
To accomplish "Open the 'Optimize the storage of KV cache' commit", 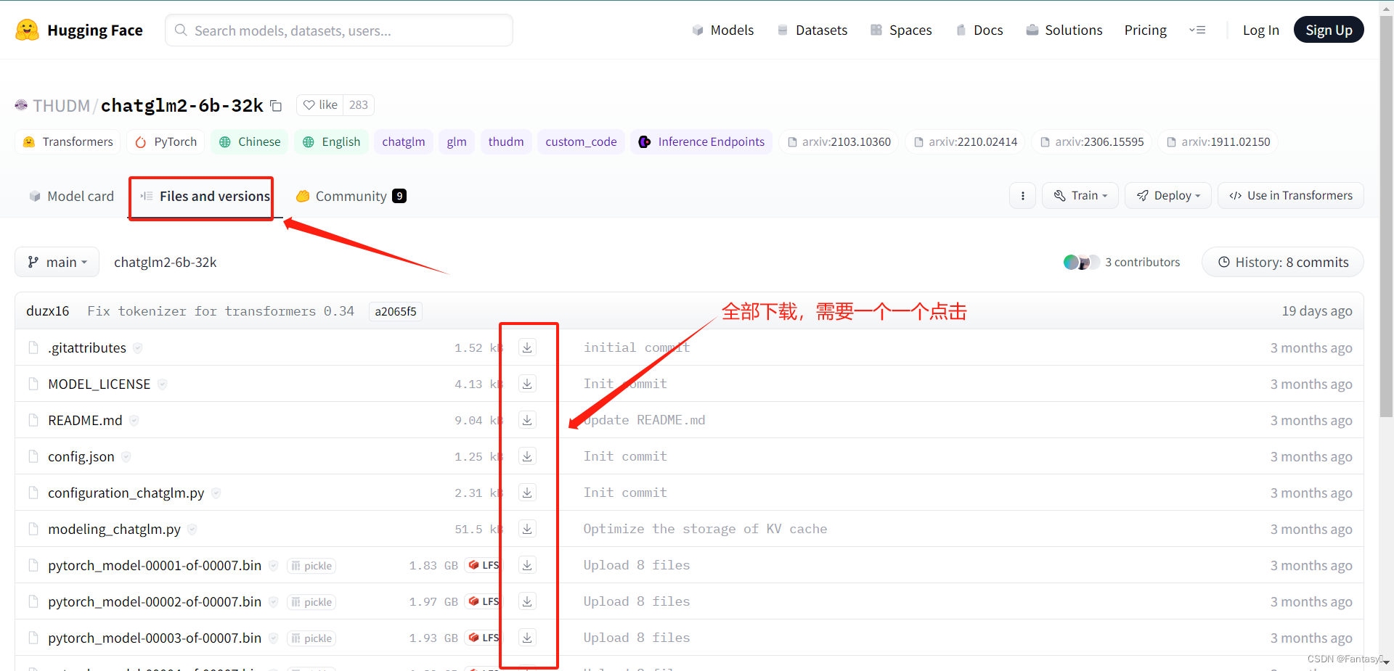I will [705, 529].
